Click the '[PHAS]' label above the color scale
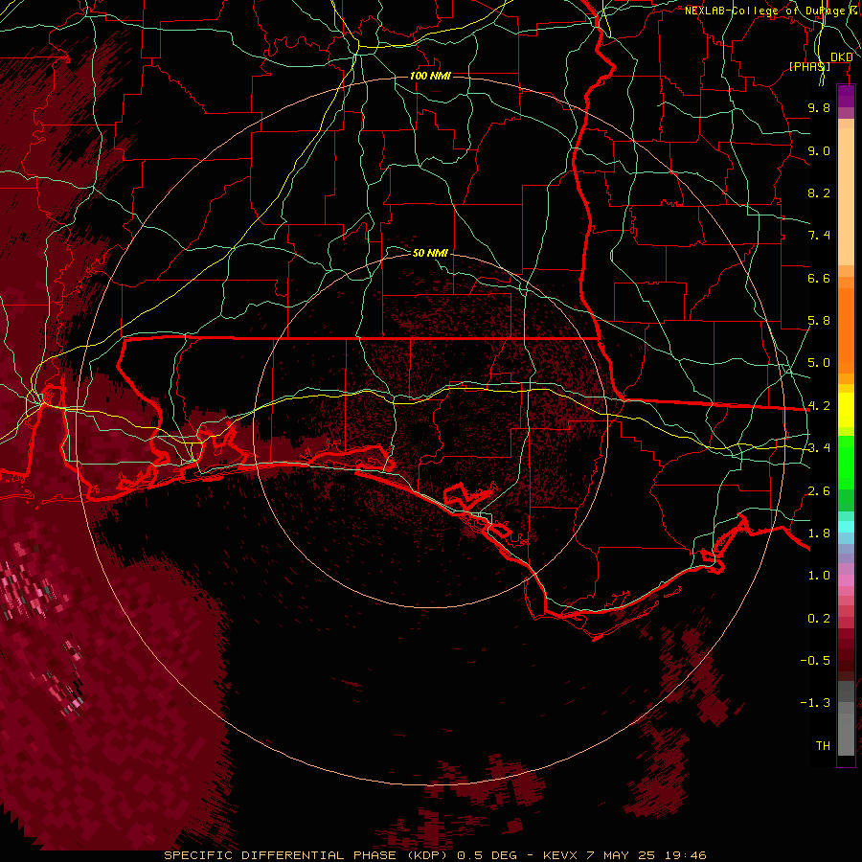This screenshot has width=862, height=862. [809, 66]
